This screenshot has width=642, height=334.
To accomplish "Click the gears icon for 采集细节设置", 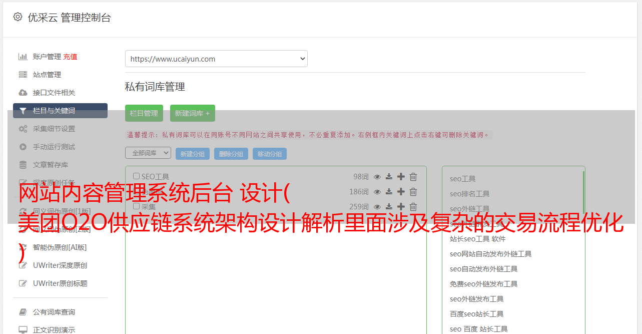I will [23, 129].
